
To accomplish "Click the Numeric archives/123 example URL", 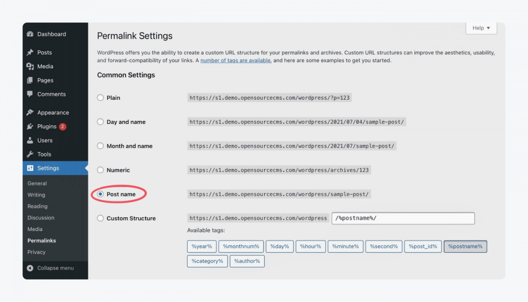I will pyautogui.click(x=279, y=170).
